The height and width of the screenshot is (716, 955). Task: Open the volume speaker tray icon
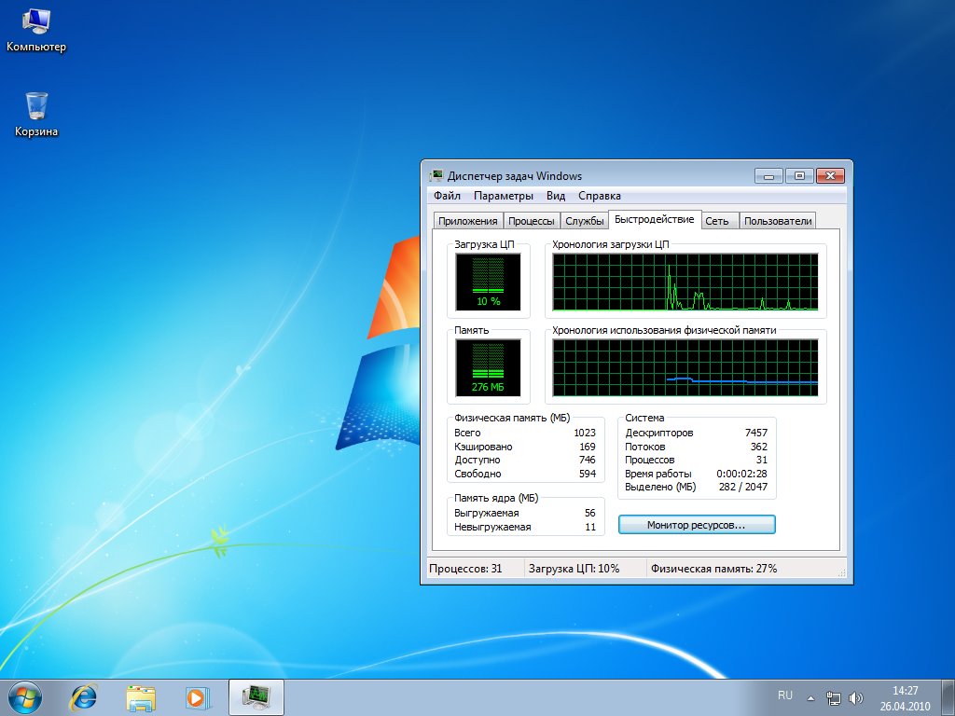(856, 697)
